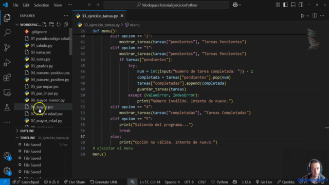
Task: Click the menu breadcrumb symbol
Action: [132, 25]
